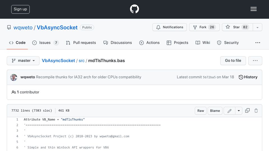269x151 pixels.
Task: Click the GitHub Octocat logo
Action: [134, 9]
